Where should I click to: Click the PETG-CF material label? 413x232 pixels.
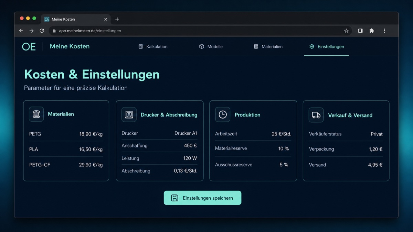point(40,165)
